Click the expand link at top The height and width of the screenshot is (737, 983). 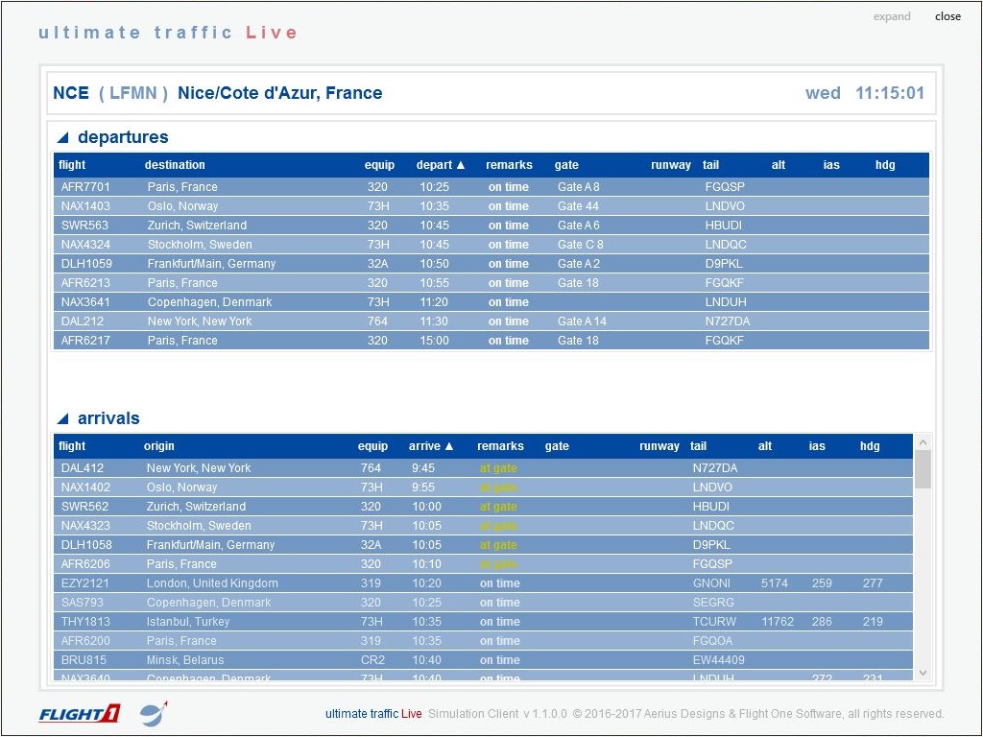point(892,16)
